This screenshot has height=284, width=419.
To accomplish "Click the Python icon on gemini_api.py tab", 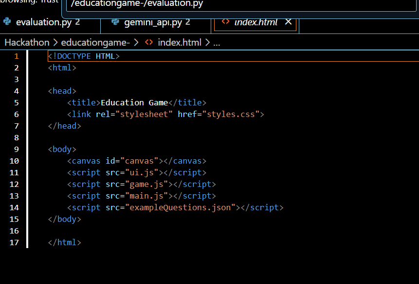I will click(115, 22).
